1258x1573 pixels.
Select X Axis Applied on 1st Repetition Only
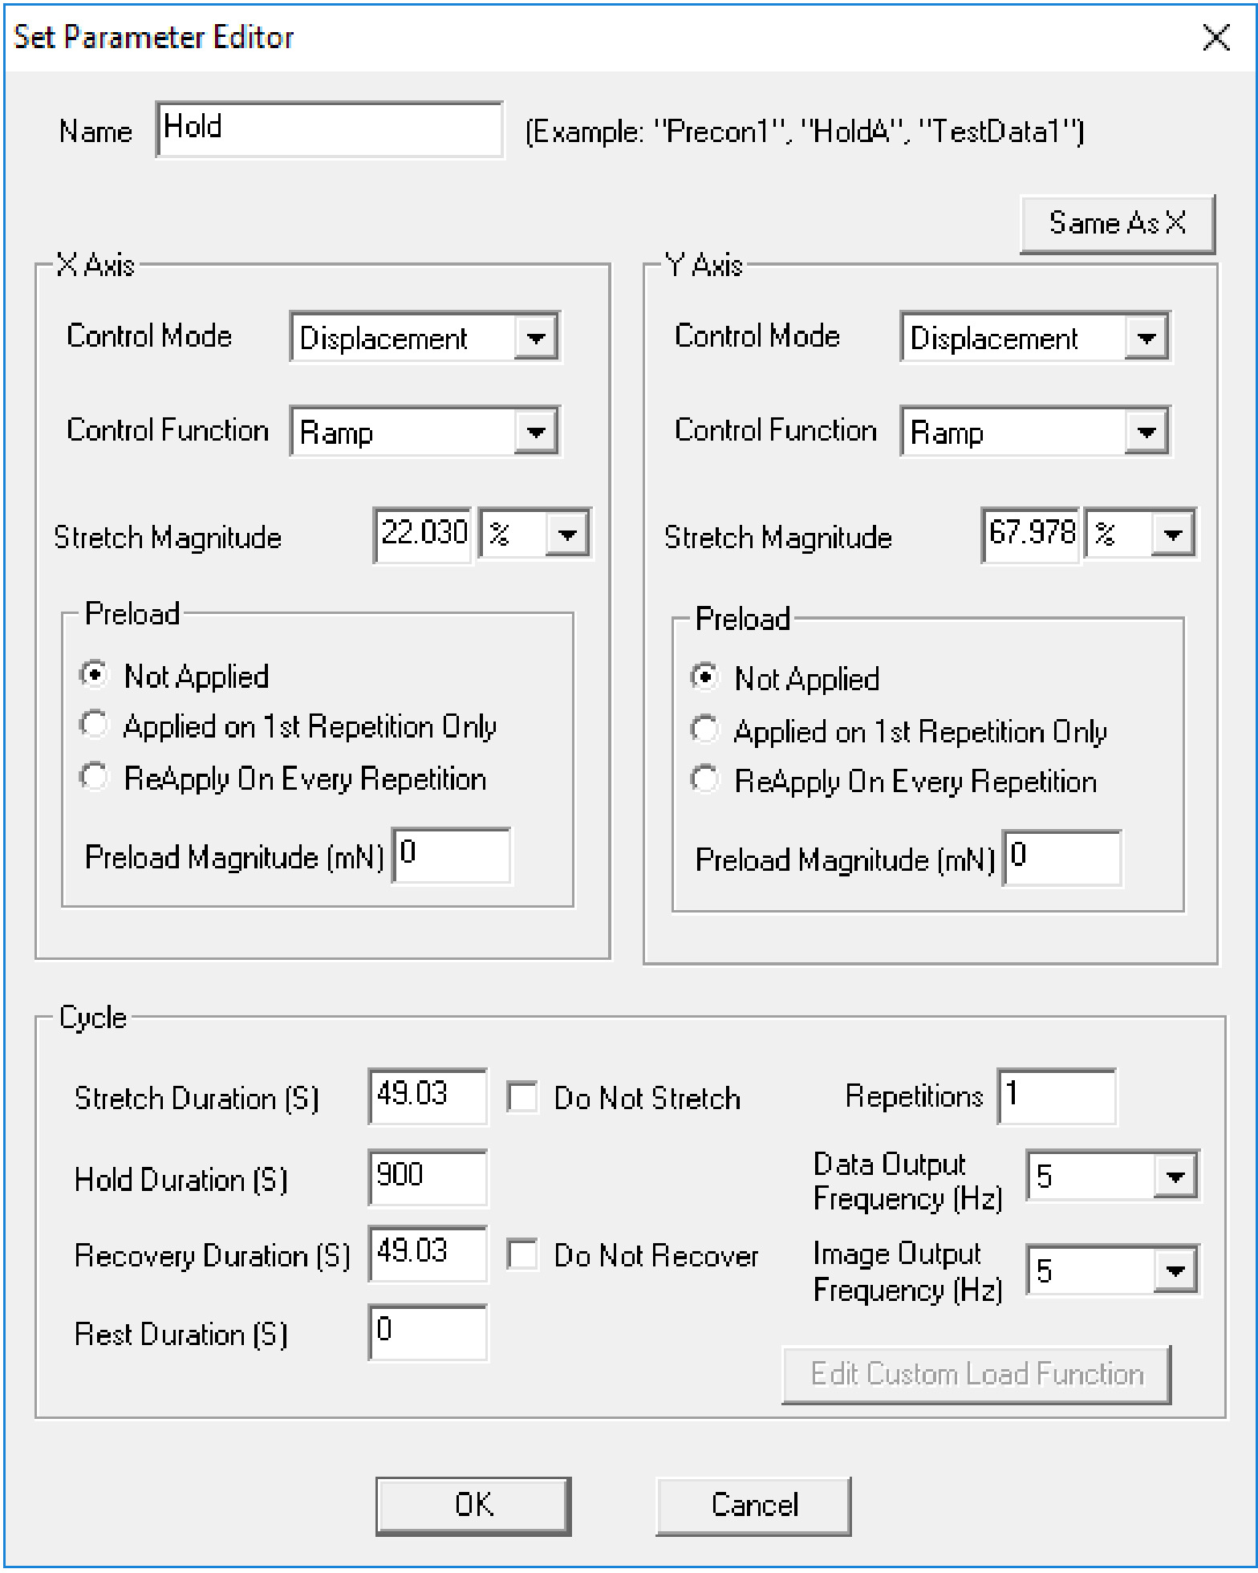[x=94, y=725]
